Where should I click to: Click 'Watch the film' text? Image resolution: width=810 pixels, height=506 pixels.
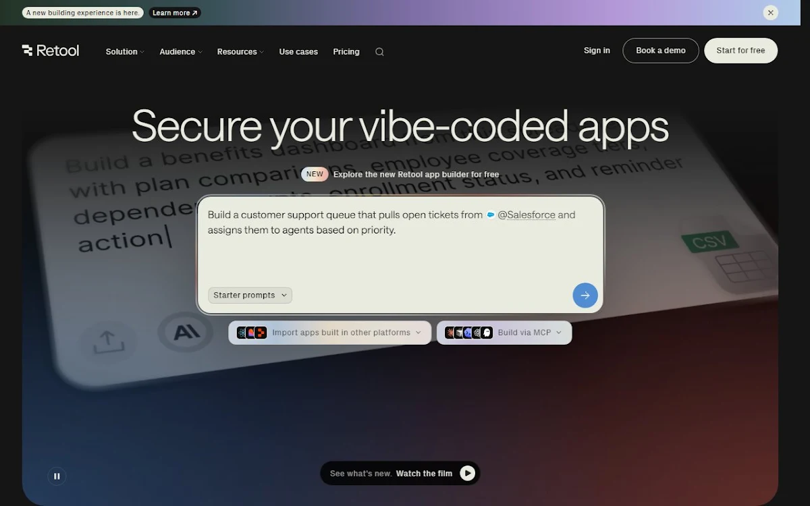[424, 474]
